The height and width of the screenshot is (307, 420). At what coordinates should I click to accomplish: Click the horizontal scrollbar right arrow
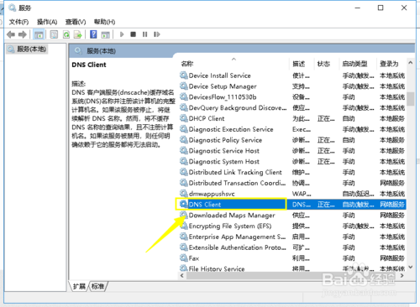(402, 276)
